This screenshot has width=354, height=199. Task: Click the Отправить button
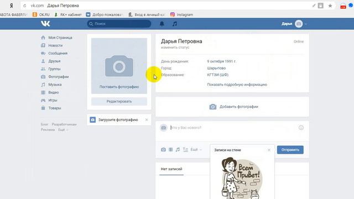[290, 150]
